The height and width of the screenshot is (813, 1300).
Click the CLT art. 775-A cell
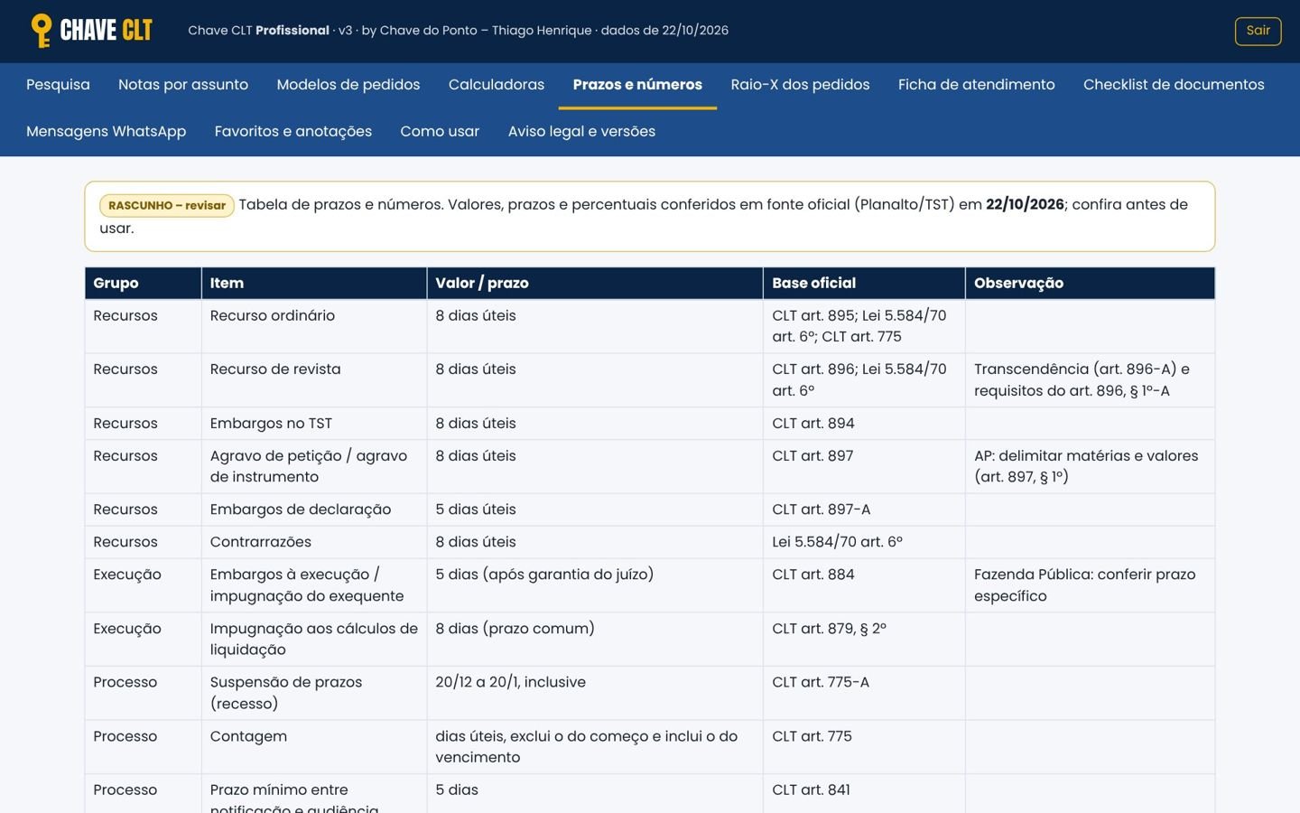(864, 693)
